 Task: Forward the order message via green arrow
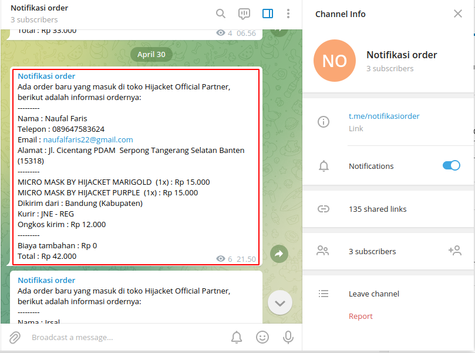(x=279, y=253)
